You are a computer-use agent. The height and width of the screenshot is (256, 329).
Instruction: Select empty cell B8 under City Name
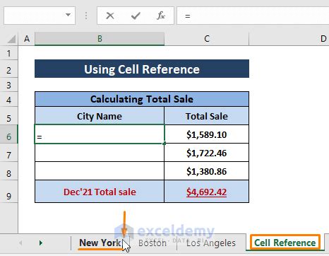click(x=100, y=171)
